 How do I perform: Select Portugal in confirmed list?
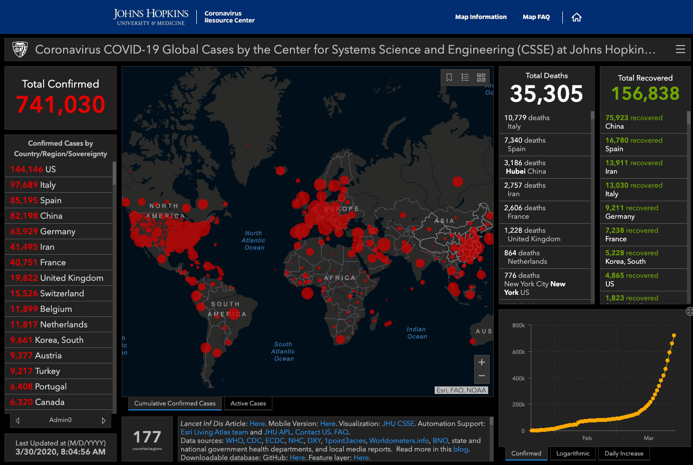coord(59,386)
